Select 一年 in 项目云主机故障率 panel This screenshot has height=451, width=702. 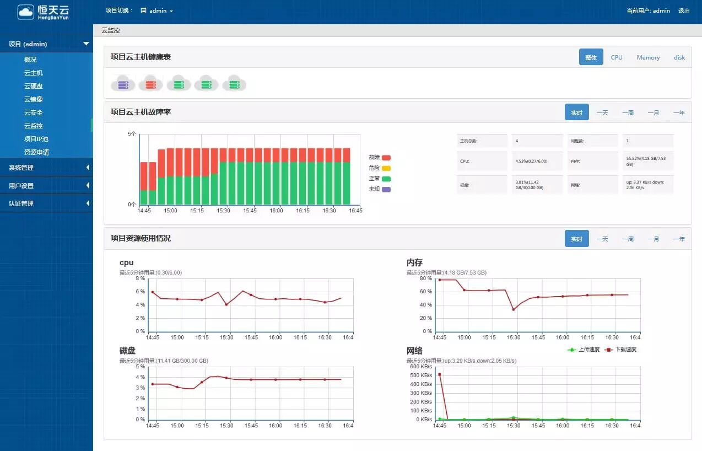pos(679,112)
